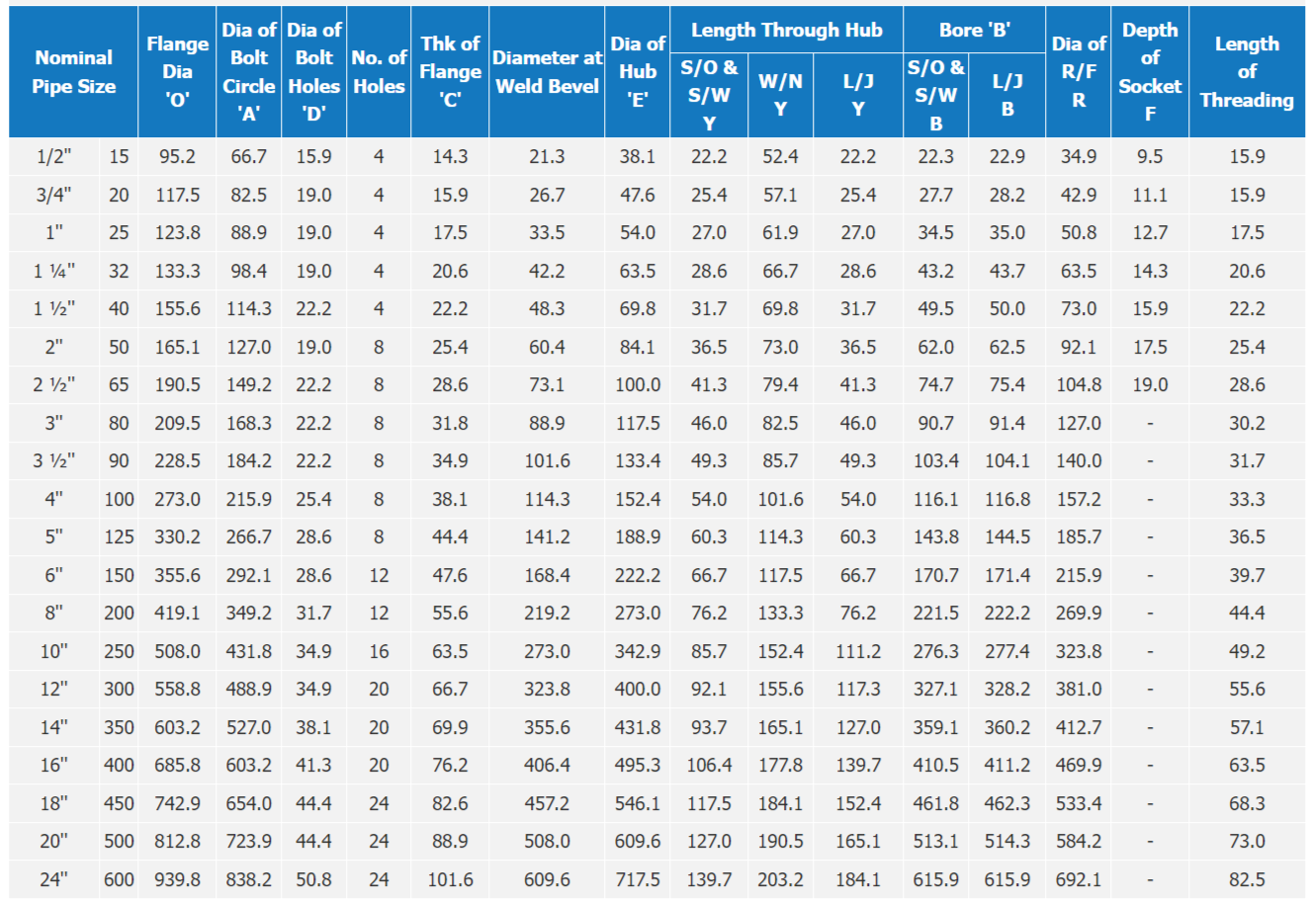Click the 'No. of Holes' header
This screenshot has width=1314, height=905.
tap(380, 72)
